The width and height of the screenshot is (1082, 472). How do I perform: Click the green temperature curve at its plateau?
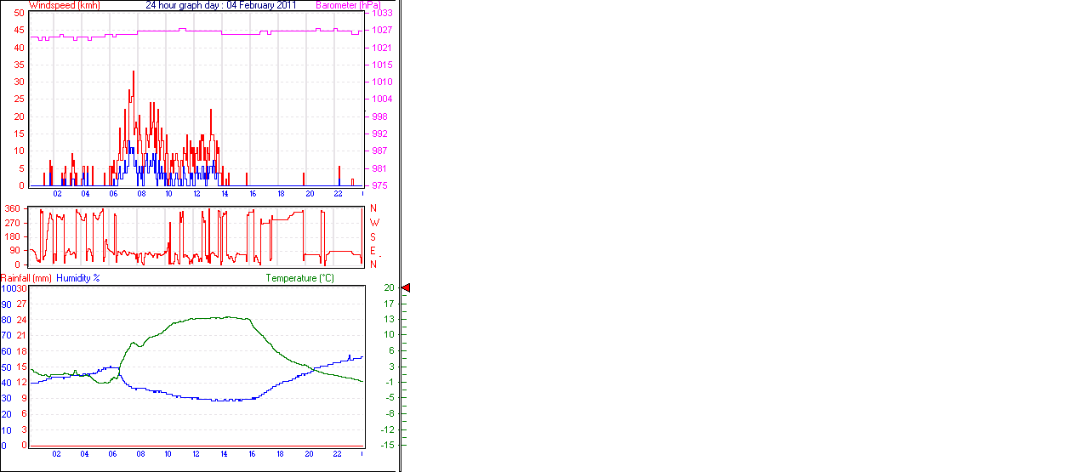213,318
